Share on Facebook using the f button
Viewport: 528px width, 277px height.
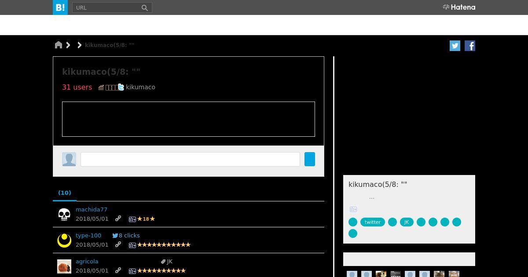coord(470,46)
